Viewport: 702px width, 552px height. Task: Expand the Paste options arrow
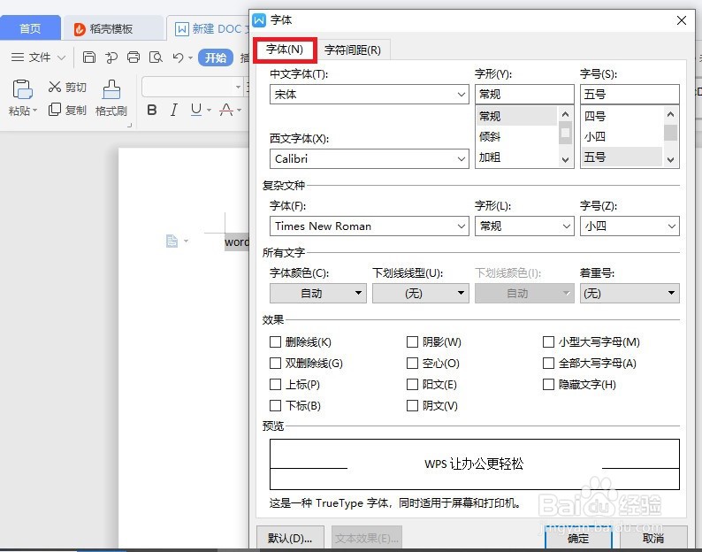click(34, 111)
